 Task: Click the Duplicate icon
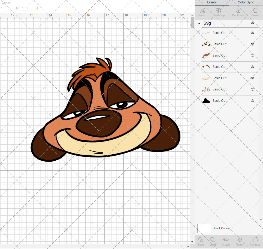tap(238, 11)
